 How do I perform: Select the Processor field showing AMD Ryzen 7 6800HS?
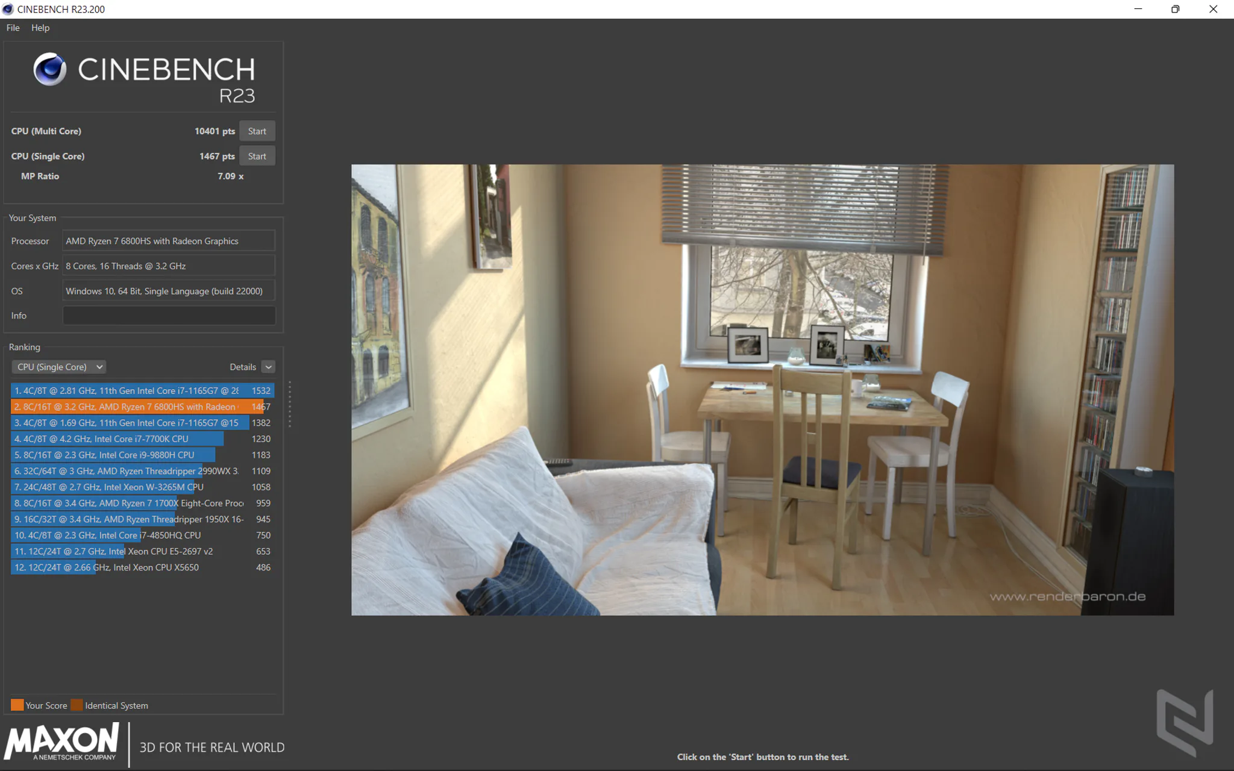tap(169, 241)
